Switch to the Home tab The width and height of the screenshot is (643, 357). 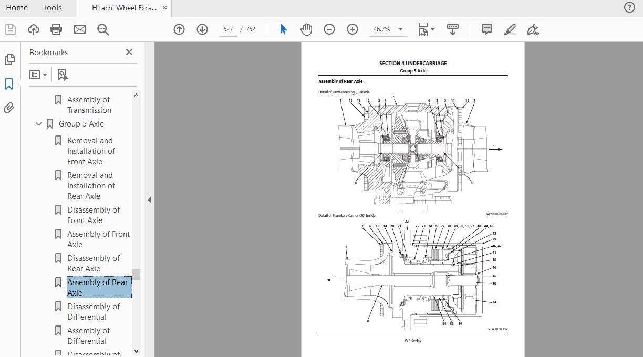point(16,7)
